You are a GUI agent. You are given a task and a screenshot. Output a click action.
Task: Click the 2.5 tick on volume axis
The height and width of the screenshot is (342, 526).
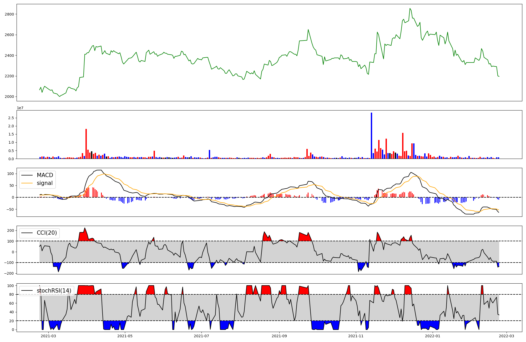[x=11, y=118]
